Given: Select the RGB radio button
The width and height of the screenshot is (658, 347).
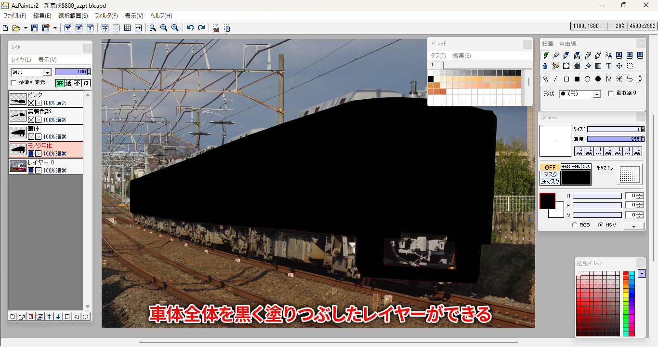Looking at the screenshot, I should click(574, 225).
